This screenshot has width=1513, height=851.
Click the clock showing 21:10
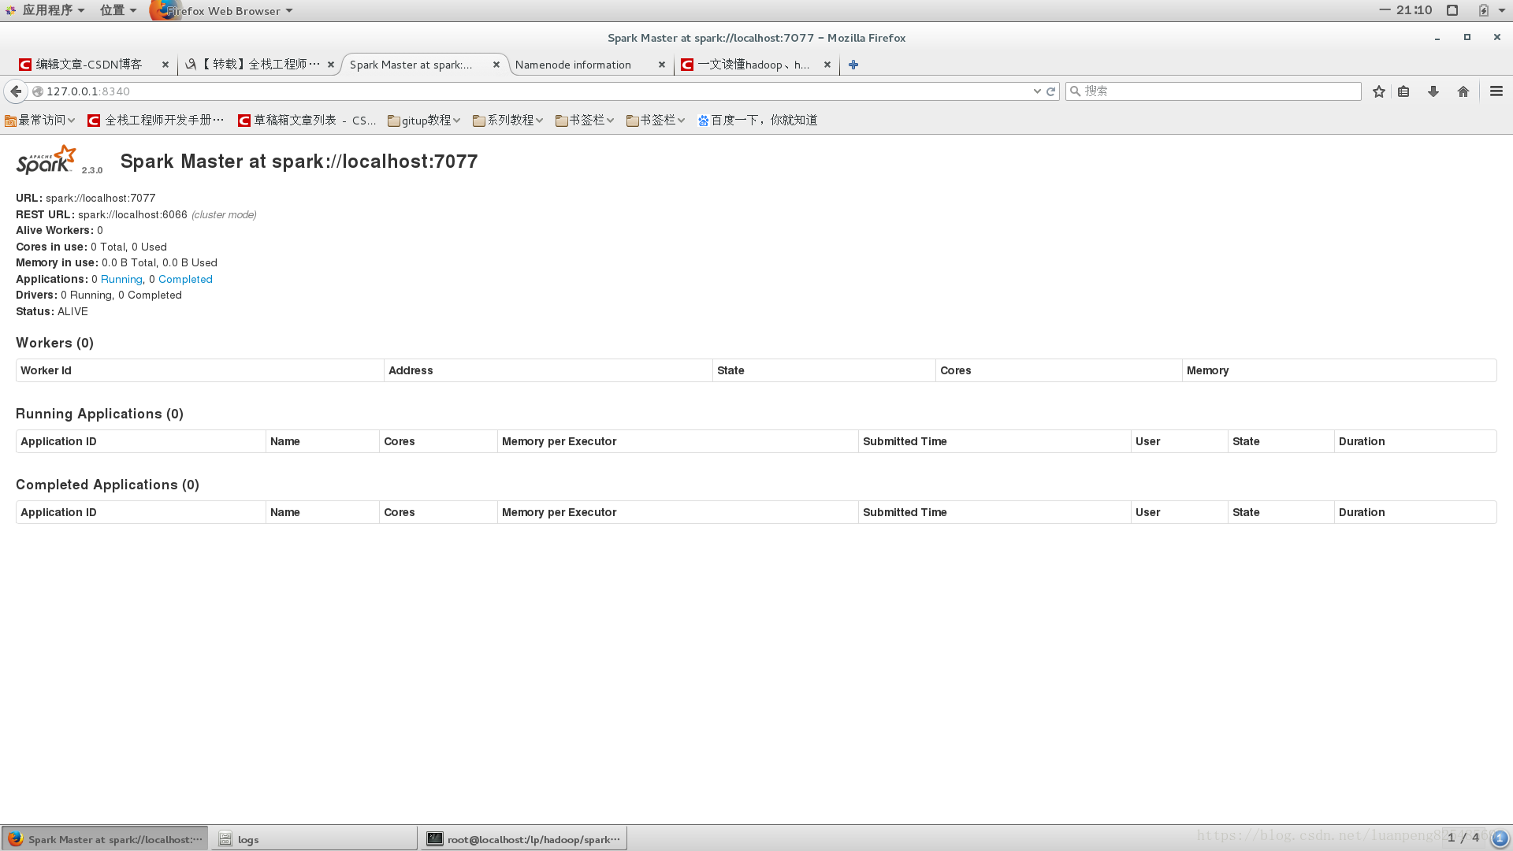(1414, 10)
